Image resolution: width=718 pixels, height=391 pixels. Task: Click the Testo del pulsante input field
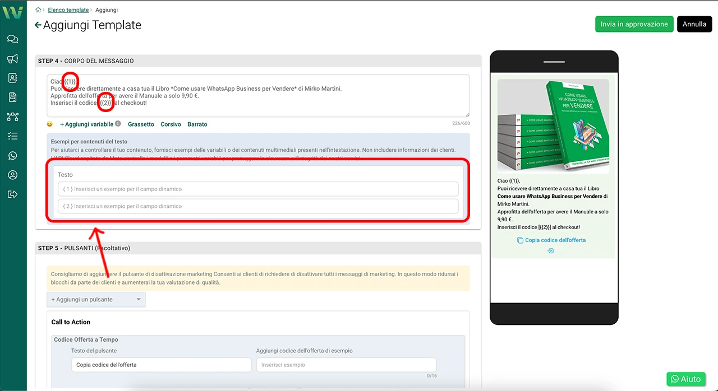coord(162,365)
